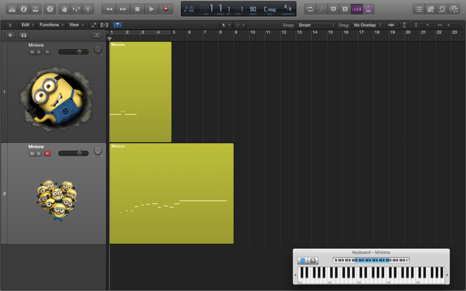Open the Mixer faders icon
This screenshot has height=291, width=466.
pos(76,9)
